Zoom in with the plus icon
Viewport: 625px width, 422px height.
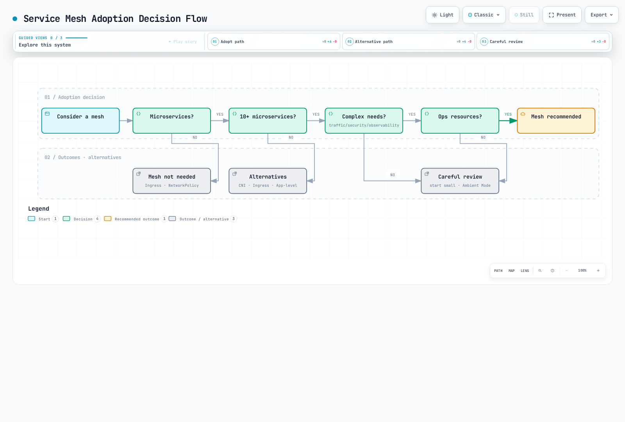pyautogui.click(x=598, y=270)
